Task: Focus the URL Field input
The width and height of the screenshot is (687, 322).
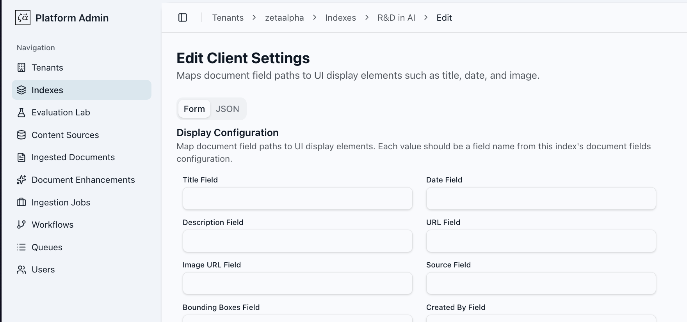Action: (x=541, y=241)
